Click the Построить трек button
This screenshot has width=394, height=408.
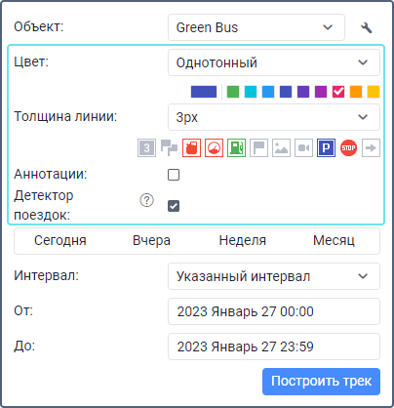[321, 382]
